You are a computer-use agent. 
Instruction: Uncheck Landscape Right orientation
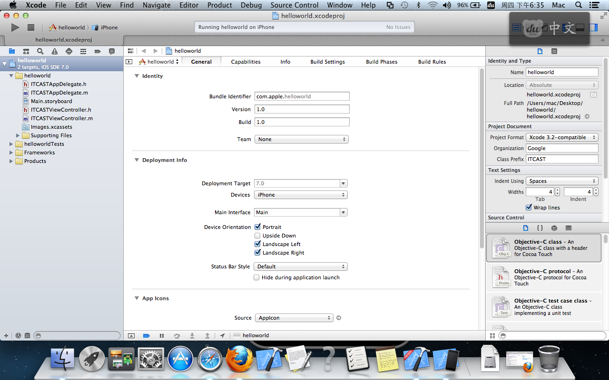[257, 253]
